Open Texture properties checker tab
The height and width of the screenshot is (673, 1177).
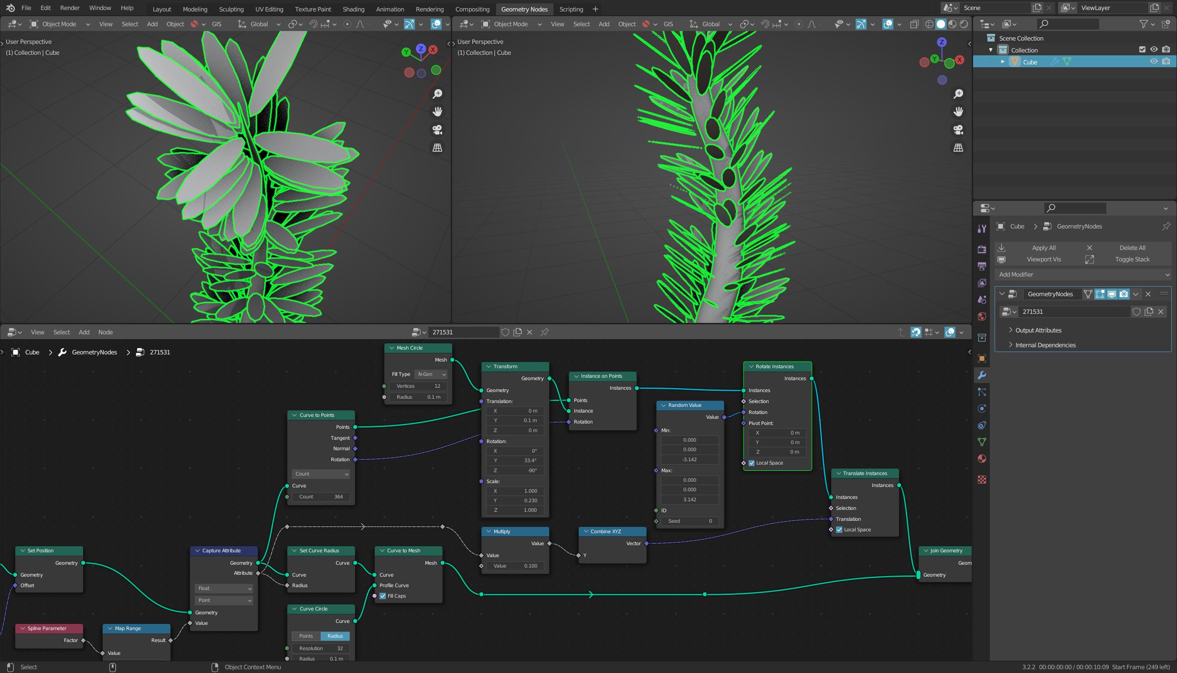pyautogui.click(x=982, y=480)
